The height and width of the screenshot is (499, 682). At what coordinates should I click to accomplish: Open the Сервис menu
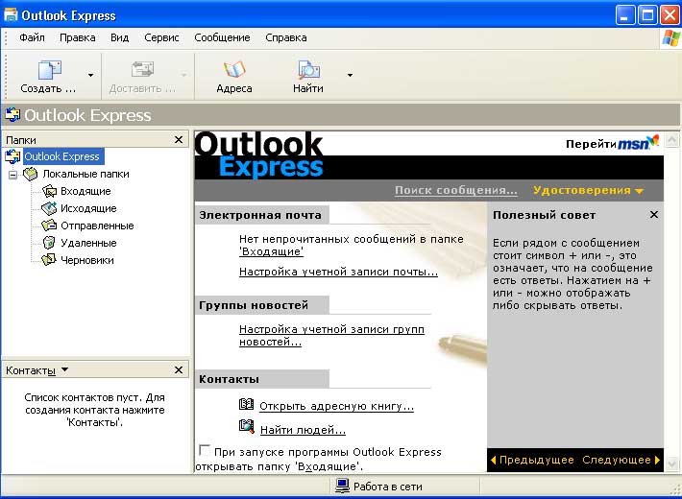point(161,37)
